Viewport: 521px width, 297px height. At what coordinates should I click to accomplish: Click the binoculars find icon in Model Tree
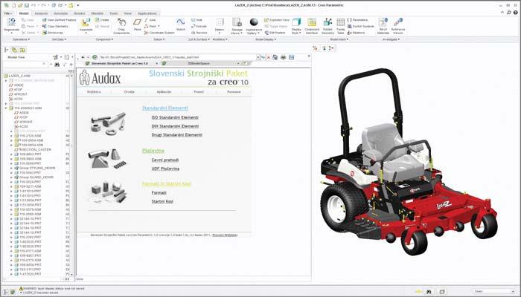57,65
